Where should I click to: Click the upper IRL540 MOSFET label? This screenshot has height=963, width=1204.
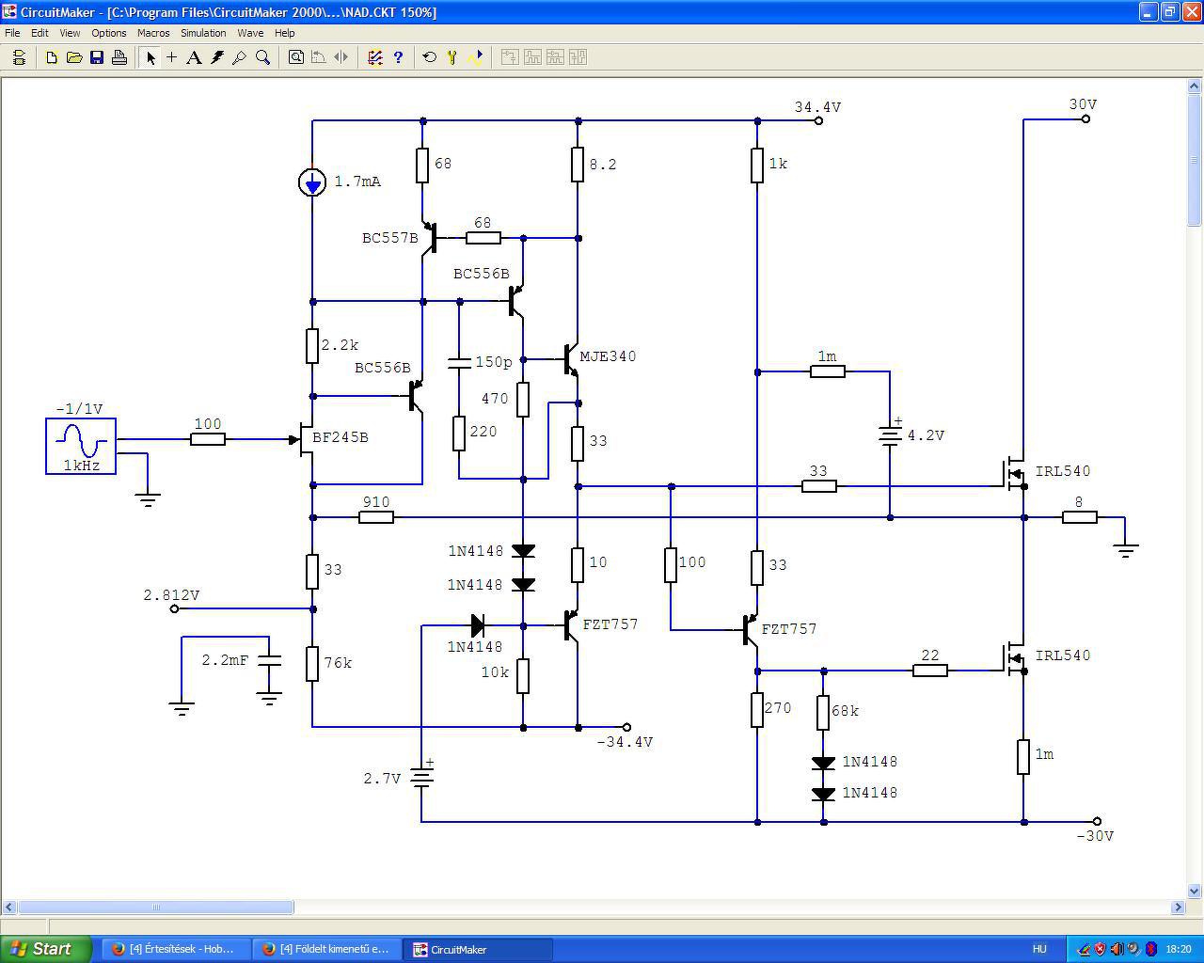1063,471
